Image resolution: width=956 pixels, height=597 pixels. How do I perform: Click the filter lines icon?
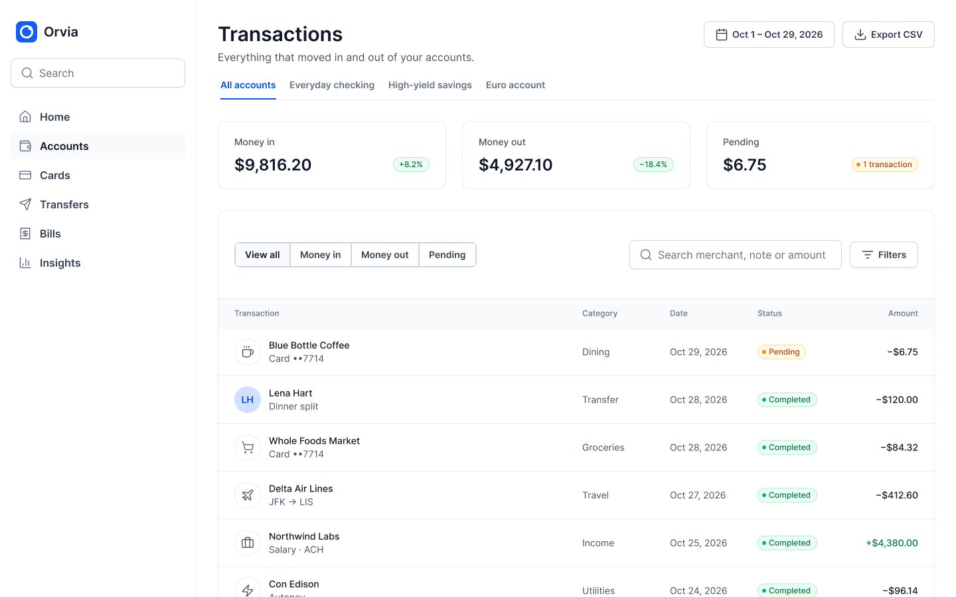point(868,255)
